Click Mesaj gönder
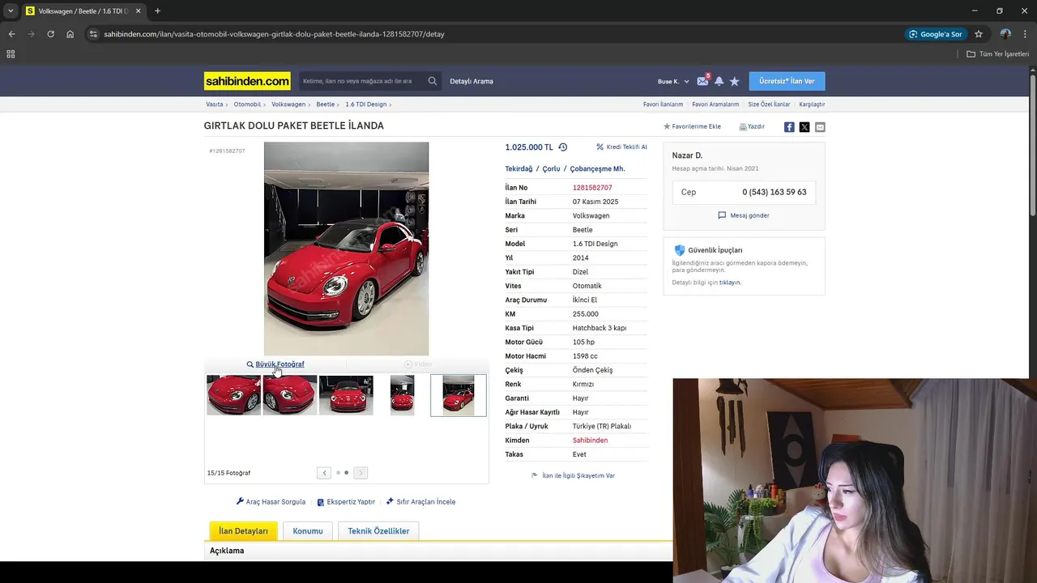Image resolution: width=1037 pixels, height=583 pixels. [744, 215]
